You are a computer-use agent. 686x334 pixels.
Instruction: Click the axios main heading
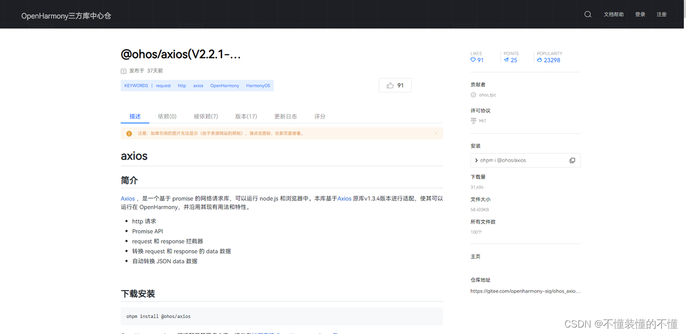[134, 156]
